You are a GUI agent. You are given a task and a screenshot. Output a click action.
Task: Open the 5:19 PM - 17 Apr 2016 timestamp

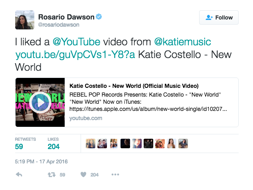[42, 161]
